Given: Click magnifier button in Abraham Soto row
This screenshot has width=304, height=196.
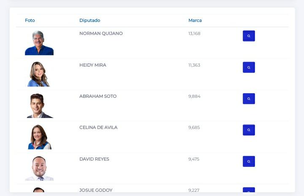Looking at the screenshot, I should pos(249,99).
